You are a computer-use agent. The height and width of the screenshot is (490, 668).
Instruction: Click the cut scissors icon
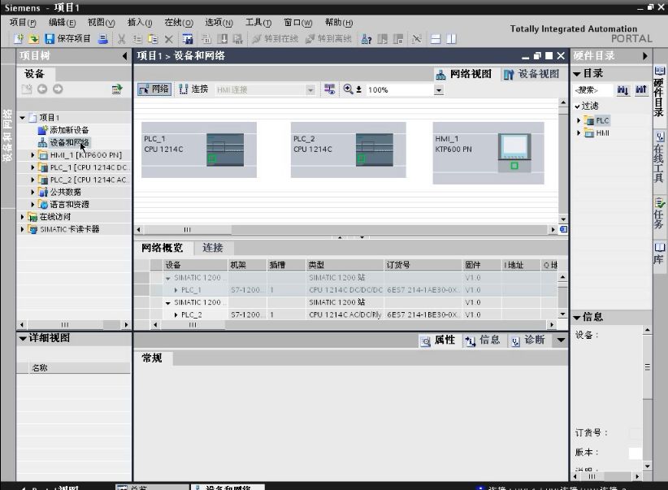coord(121,39)
